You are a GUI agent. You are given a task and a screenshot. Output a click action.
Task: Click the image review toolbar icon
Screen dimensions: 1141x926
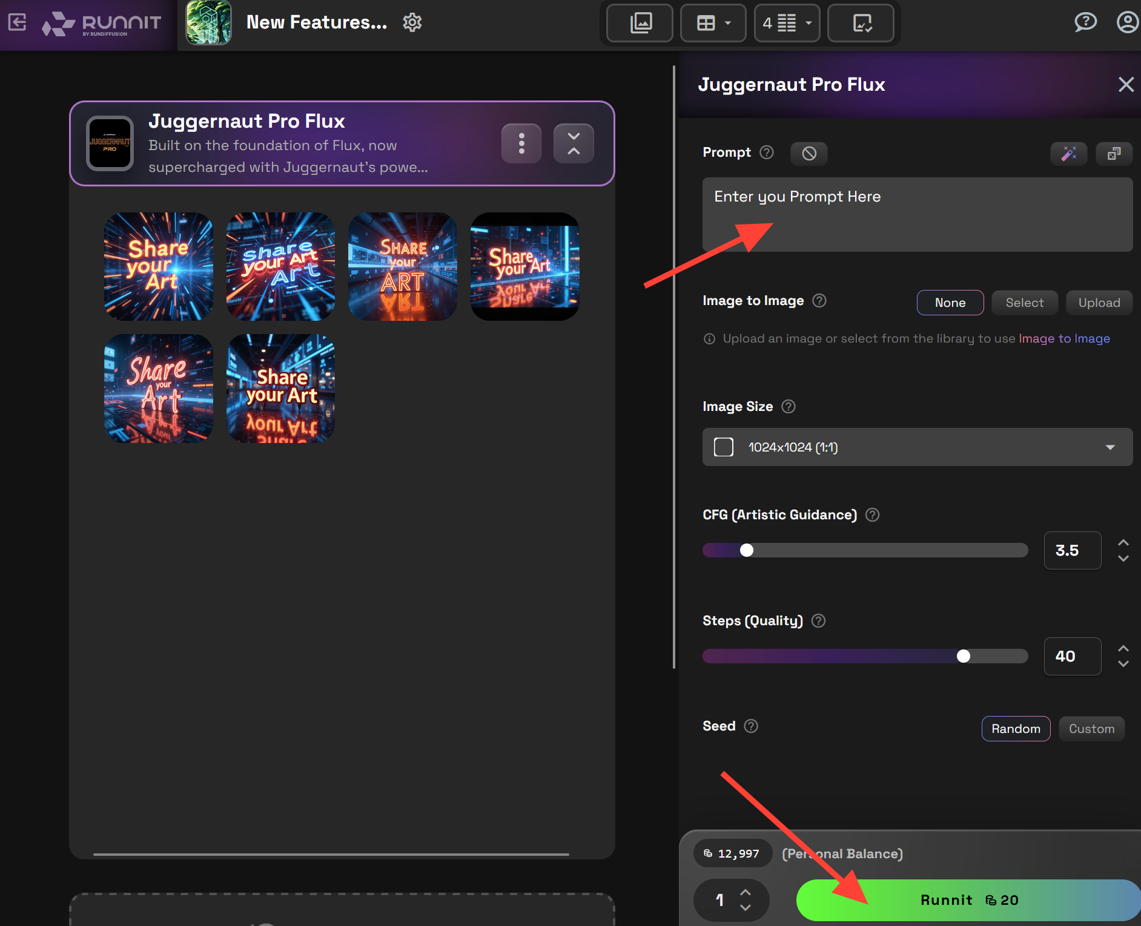pyautogui.click(x=861, y=23)
